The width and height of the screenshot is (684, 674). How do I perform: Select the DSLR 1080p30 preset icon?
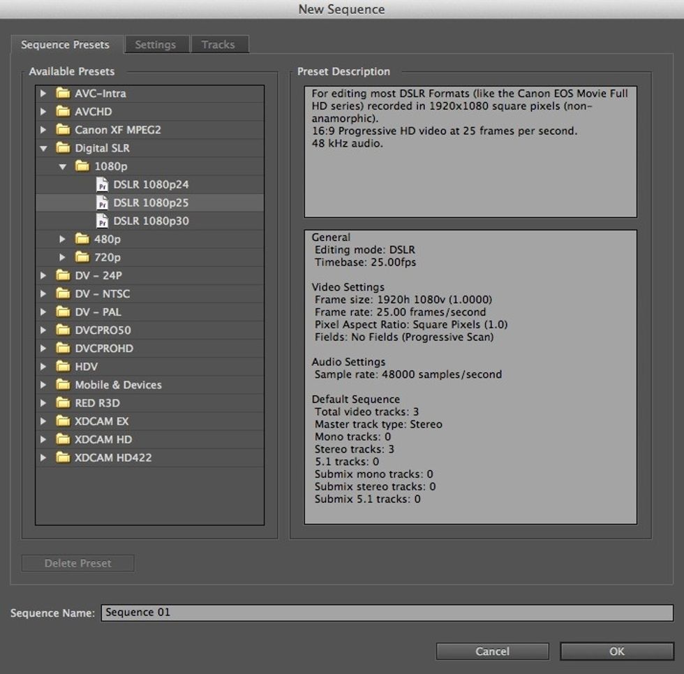tap(103, 221)
